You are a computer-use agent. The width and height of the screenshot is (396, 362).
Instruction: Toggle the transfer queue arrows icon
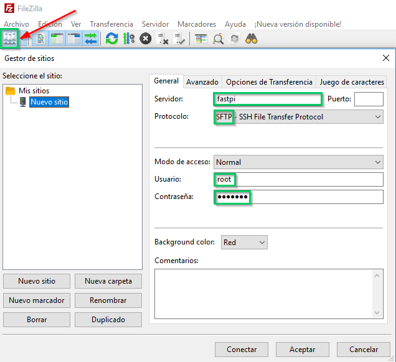(91, 39)
